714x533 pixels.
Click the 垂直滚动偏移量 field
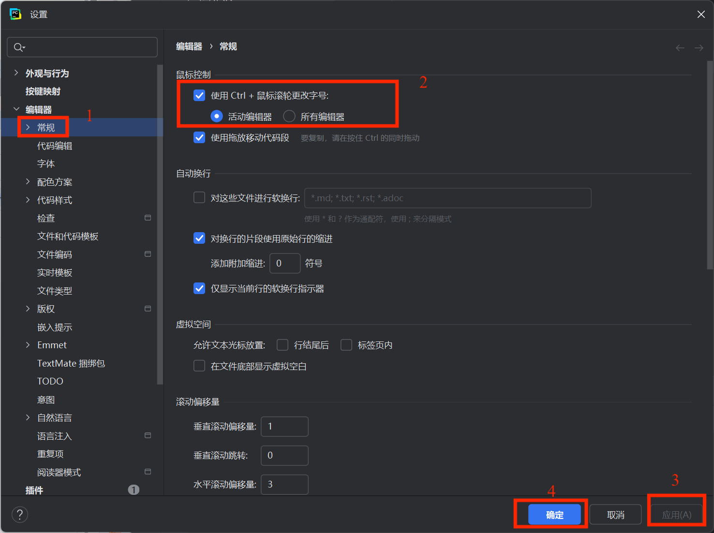[284, 426]
